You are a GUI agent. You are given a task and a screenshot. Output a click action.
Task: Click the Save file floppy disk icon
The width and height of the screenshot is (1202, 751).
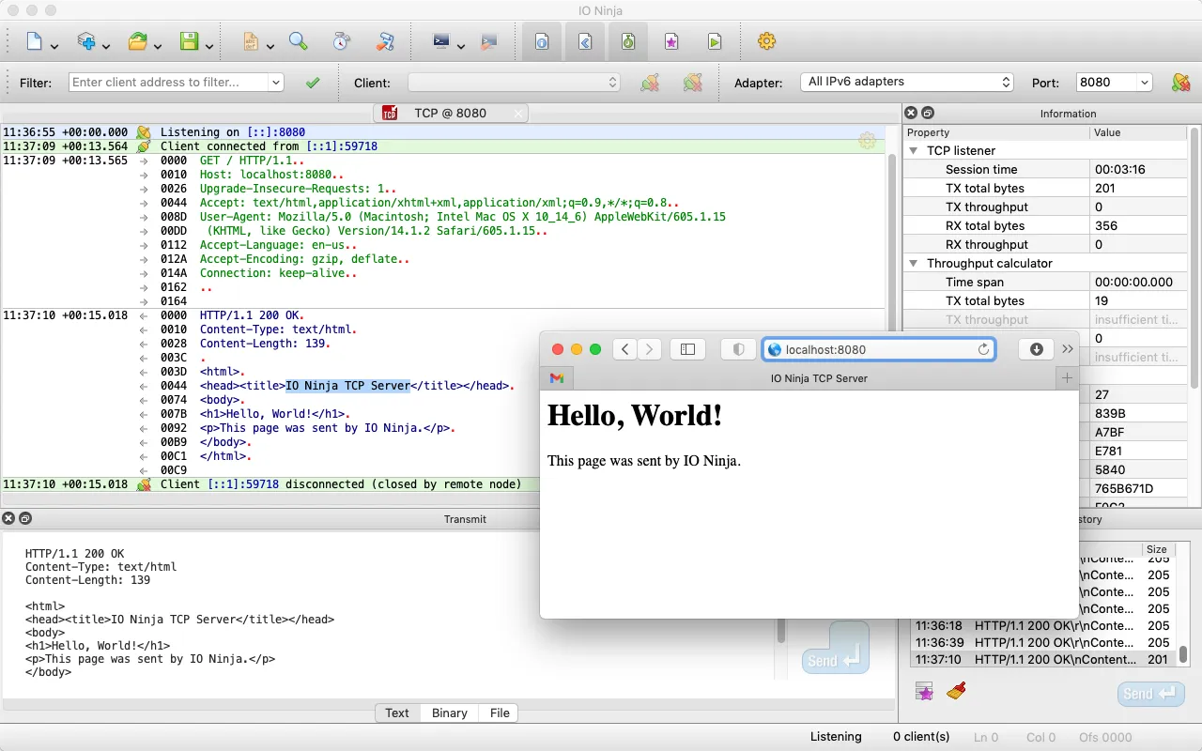pyautogui.click(x=189, y=41)
